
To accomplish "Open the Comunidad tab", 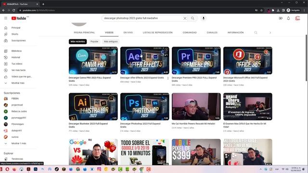I will click(190, 33).
